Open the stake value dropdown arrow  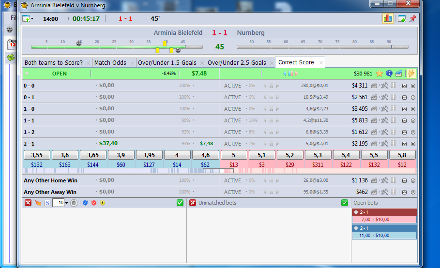coord(66,203)
